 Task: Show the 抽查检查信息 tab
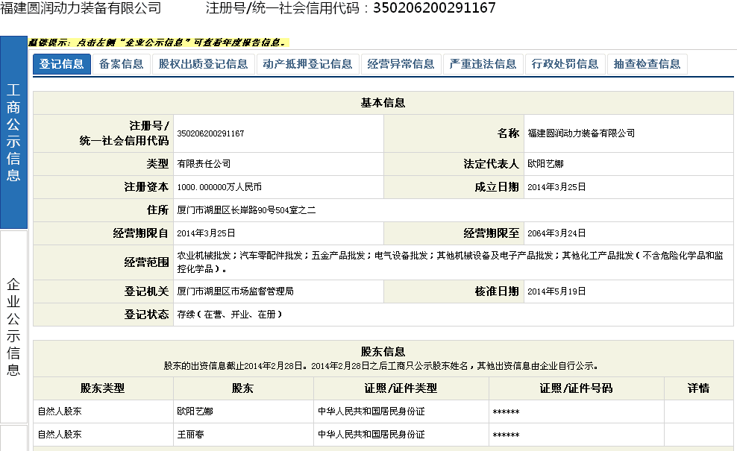[x=647, y=64]
